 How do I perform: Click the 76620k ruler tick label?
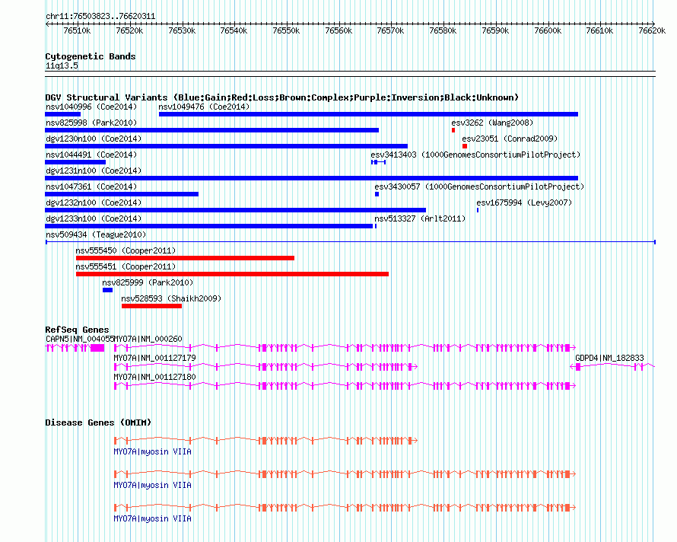click(x=652, y=30)
